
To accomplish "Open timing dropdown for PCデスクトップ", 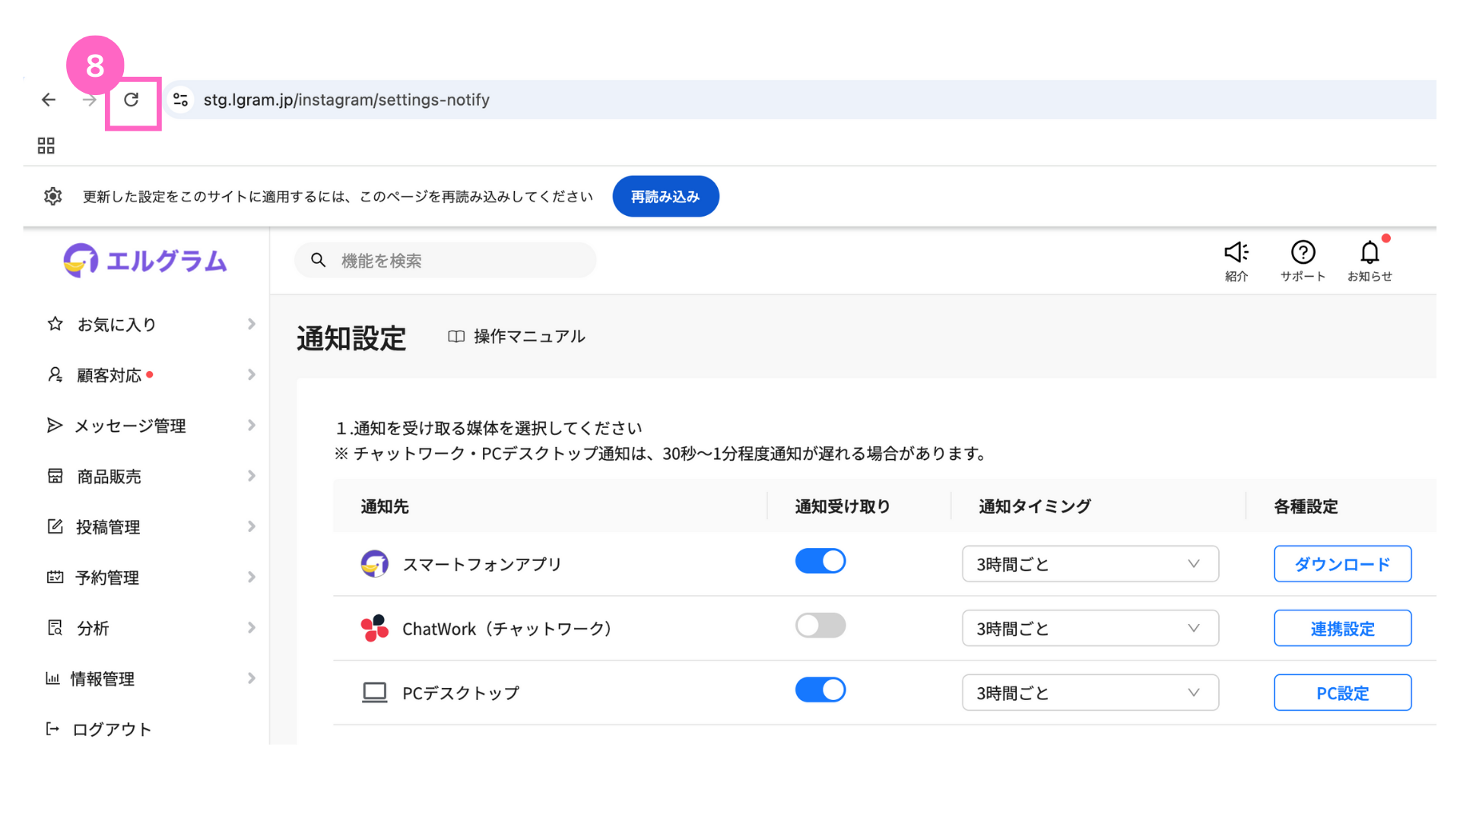I will click(x=1090, y=693).
